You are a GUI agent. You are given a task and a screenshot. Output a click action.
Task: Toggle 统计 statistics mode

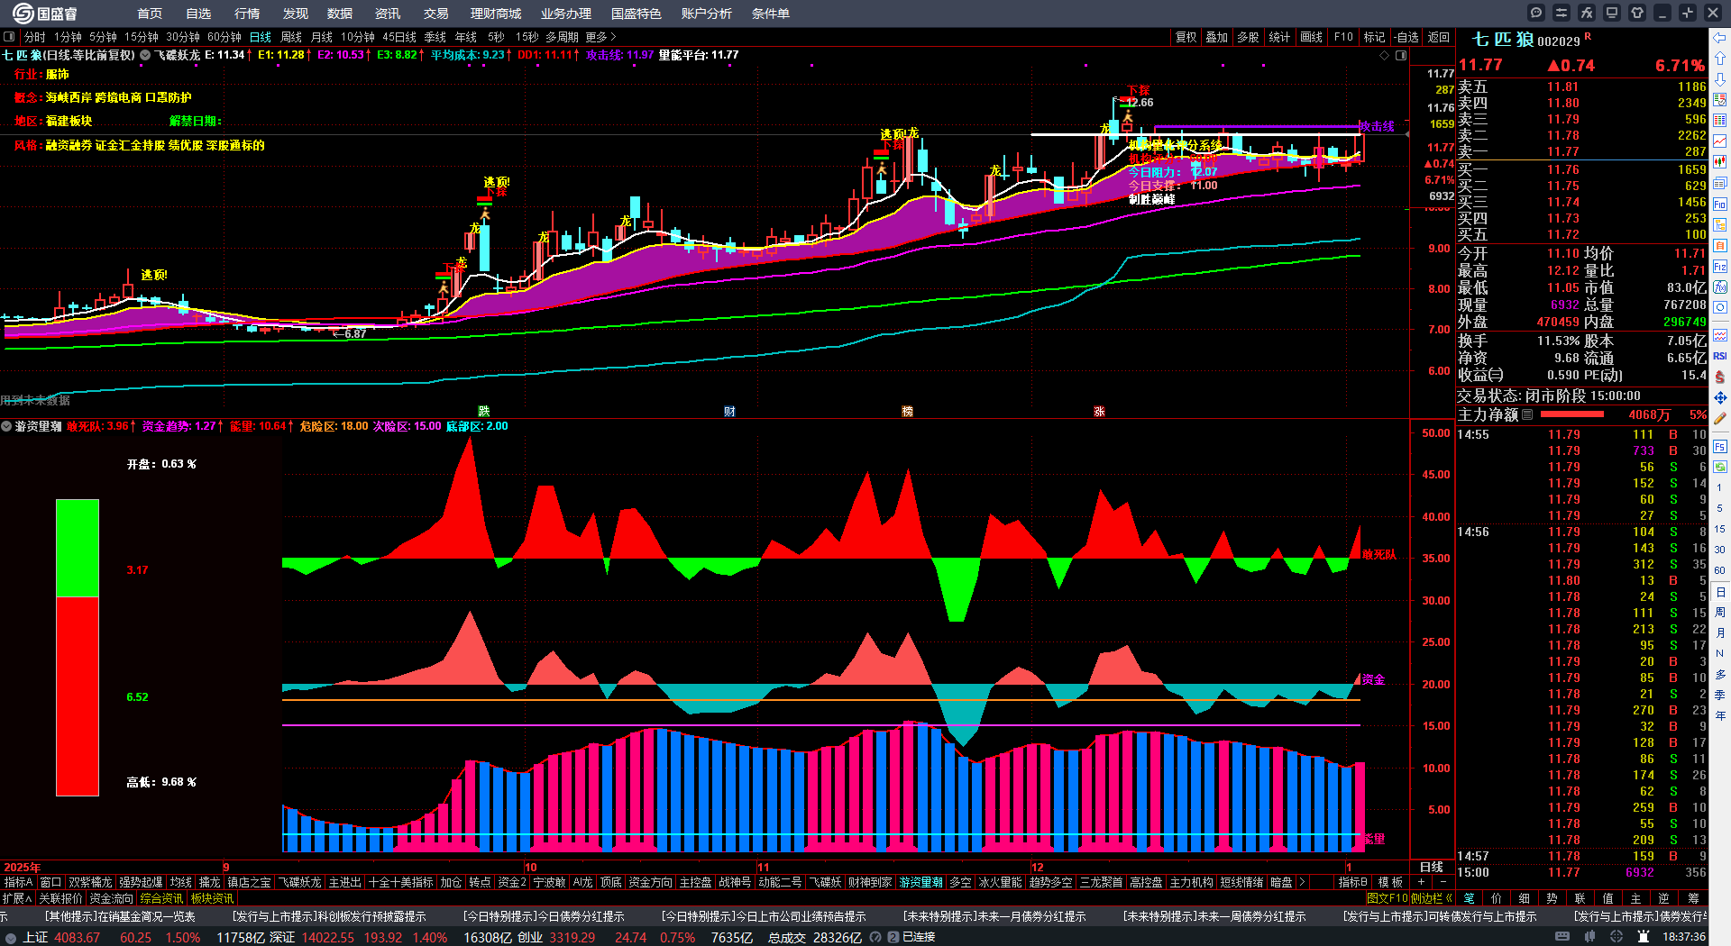coord(1279,37)
